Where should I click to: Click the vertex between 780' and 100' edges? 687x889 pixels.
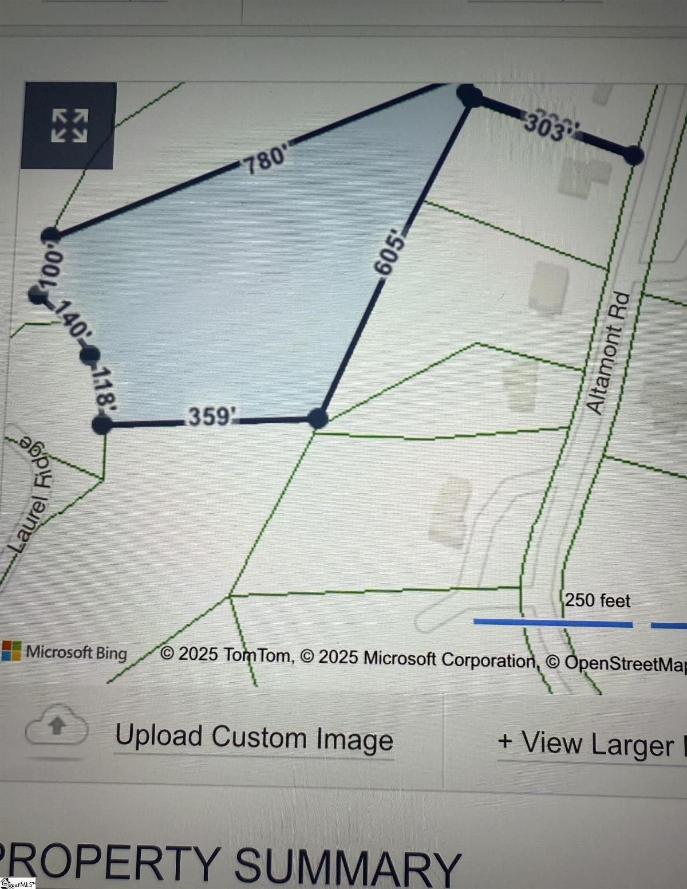50,235
